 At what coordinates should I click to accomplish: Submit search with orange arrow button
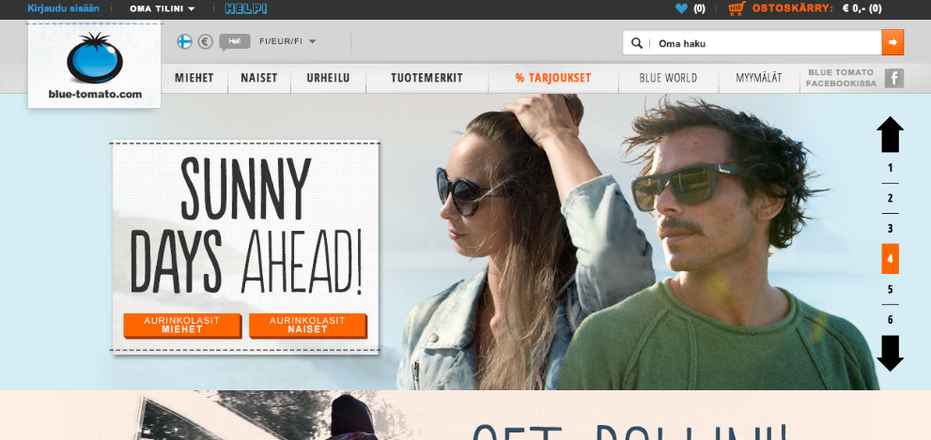892,42
